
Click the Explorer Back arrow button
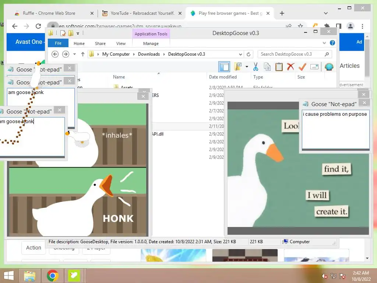55,54
